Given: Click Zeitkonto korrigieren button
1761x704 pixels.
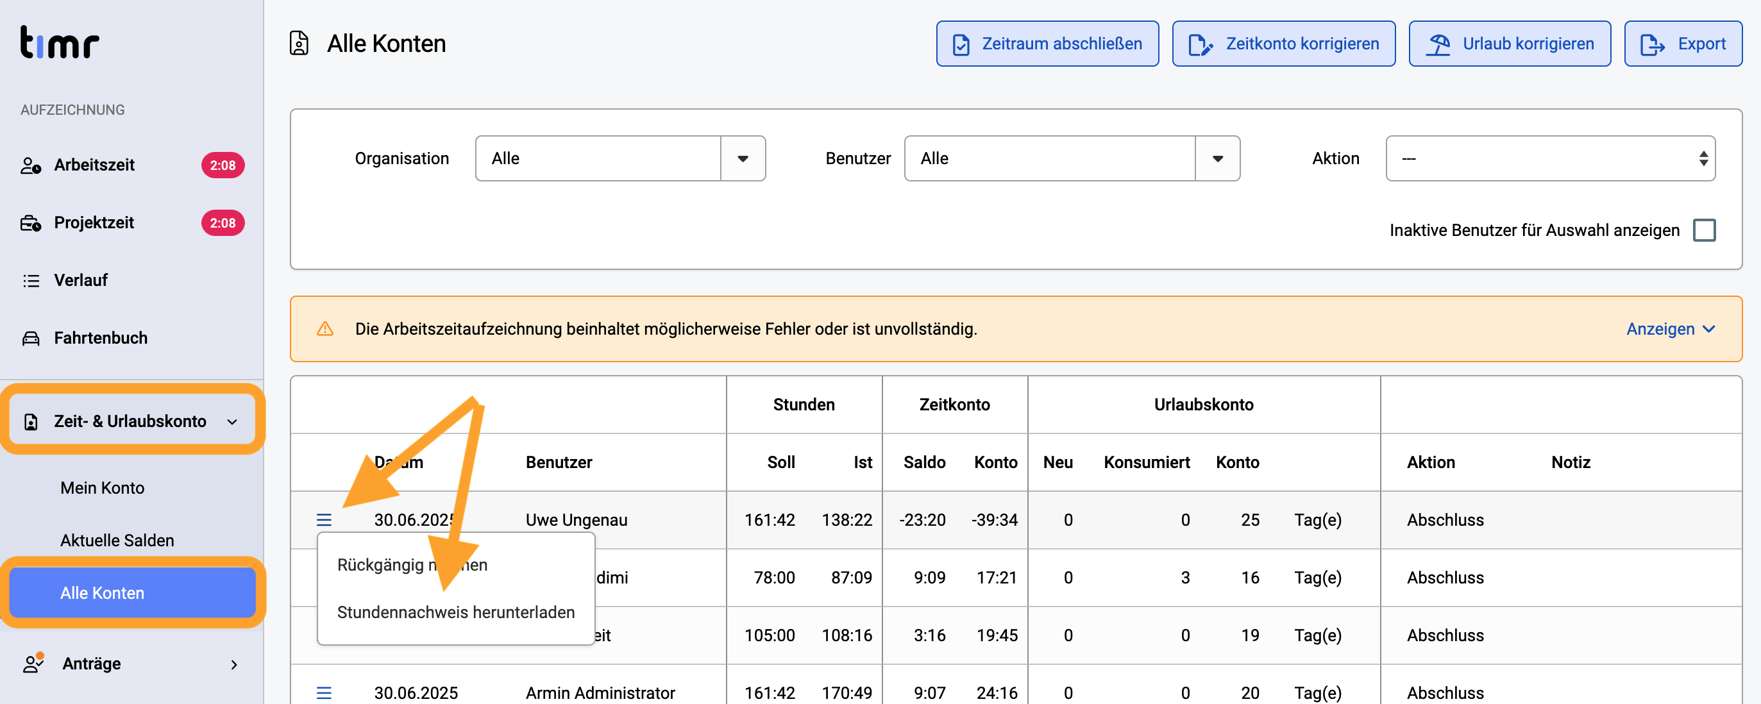Looking at the screenshot, I should pos(1284,44).
